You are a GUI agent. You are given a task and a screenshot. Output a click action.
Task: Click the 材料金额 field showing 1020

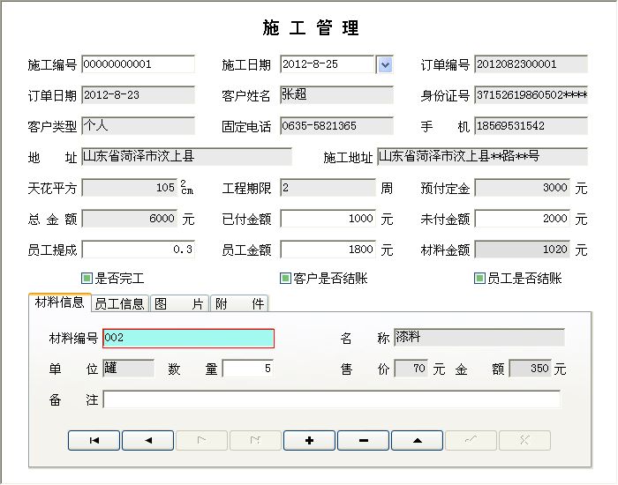(x=523, y=250)
